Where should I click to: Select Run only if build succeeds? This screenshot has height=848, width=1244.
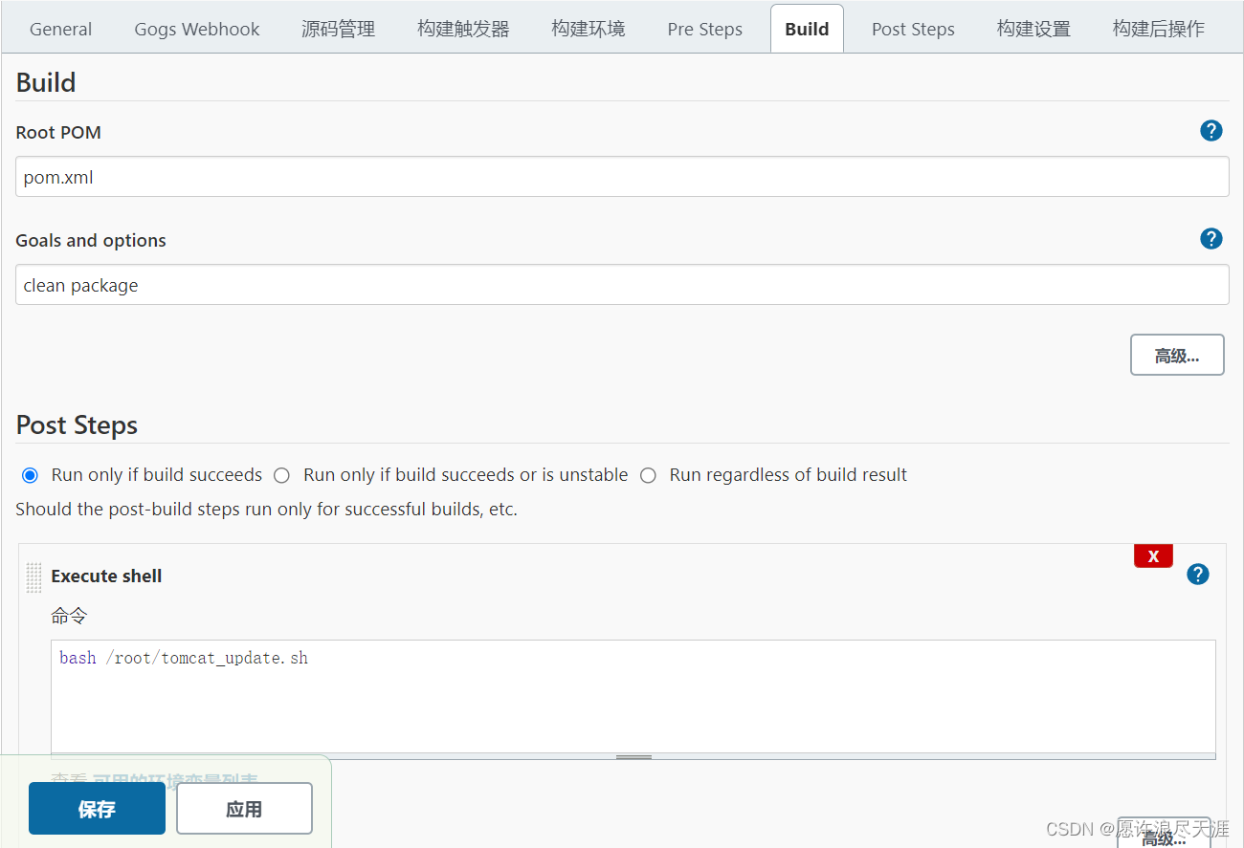tap(31, 475)
